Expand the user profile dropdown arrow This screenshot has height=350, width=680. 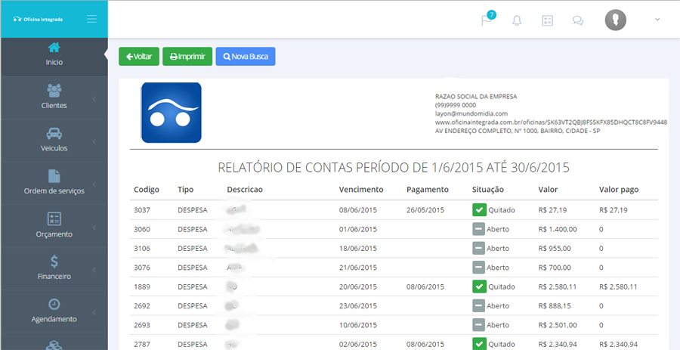pos(657,20)
